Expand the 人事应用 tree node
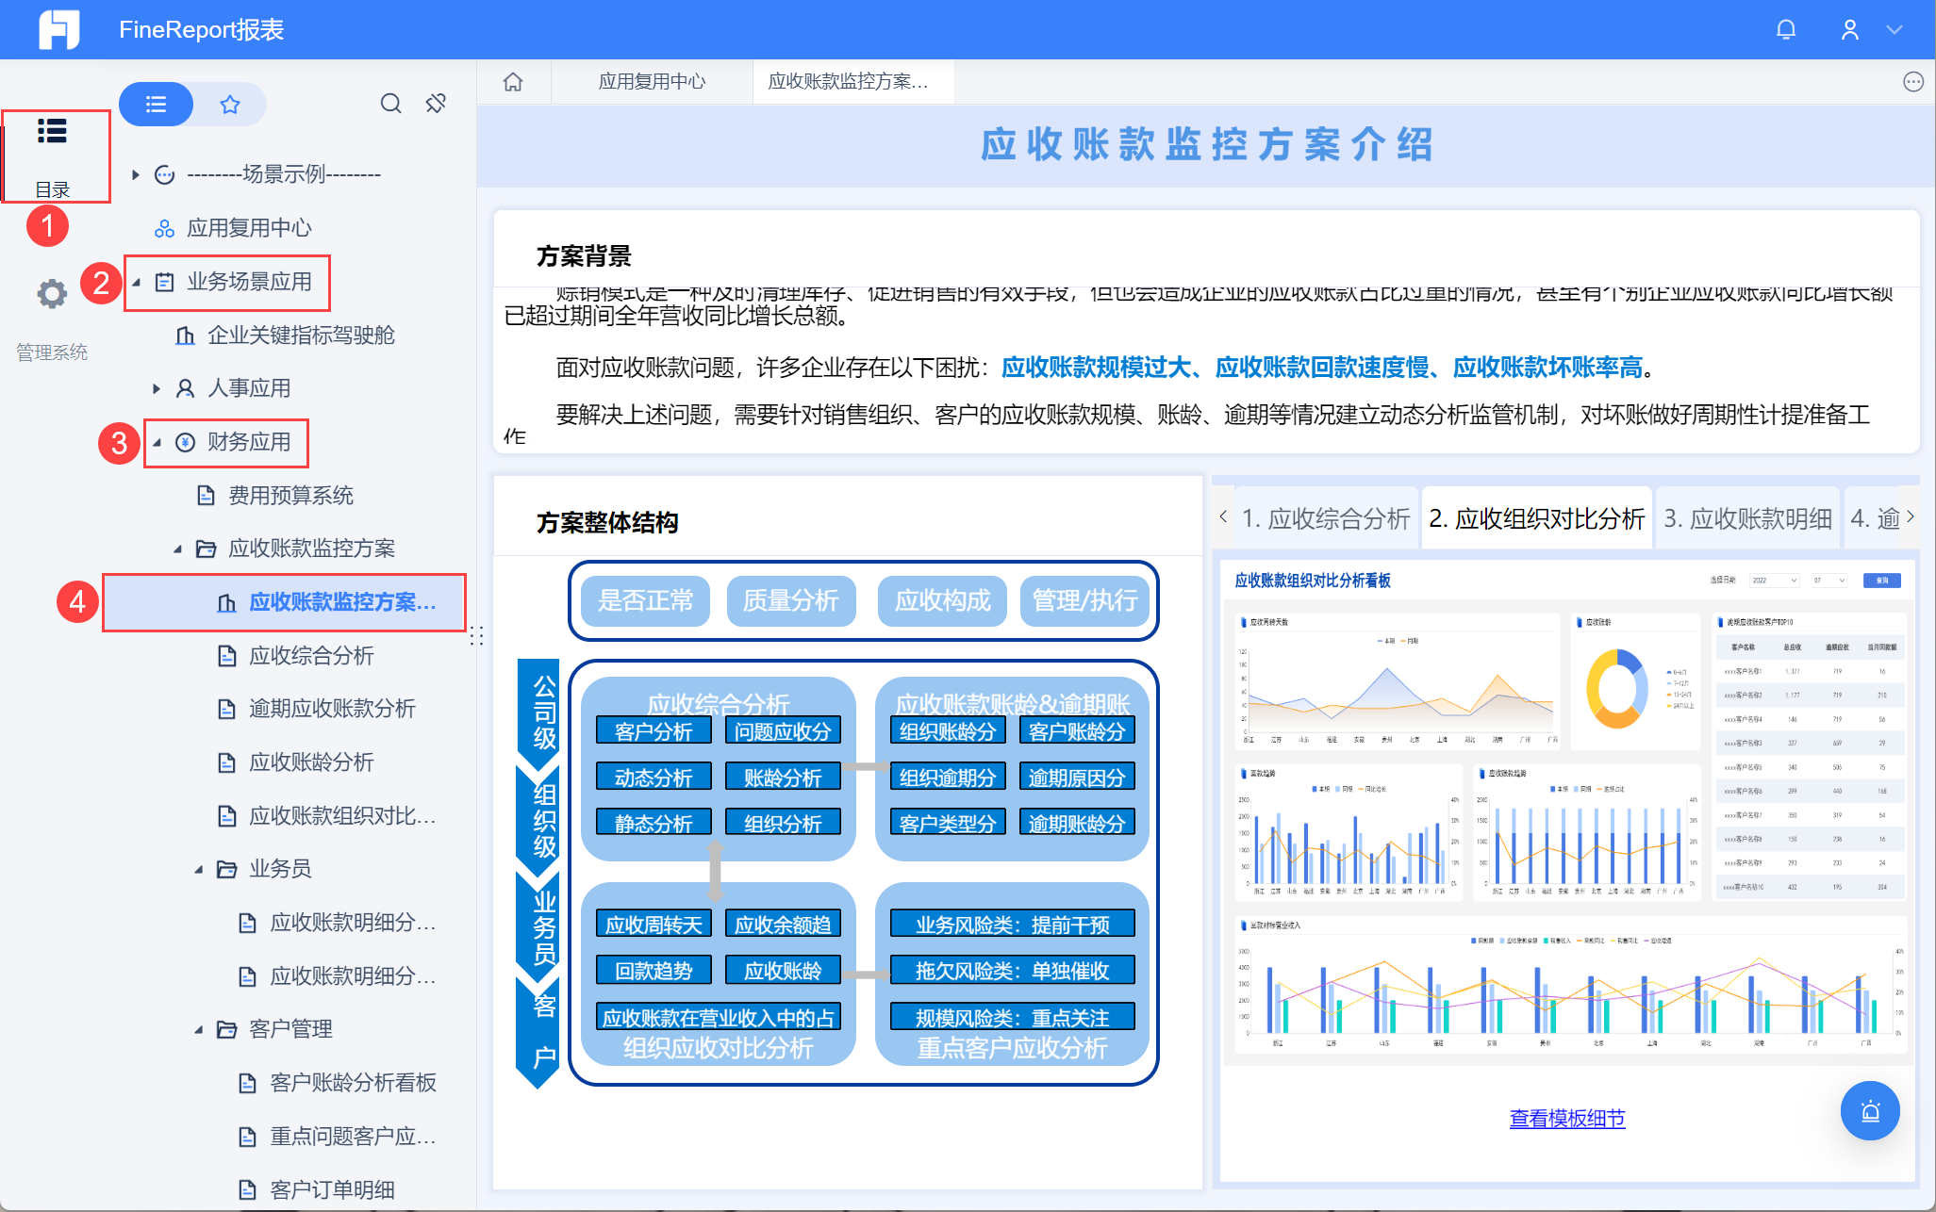 pos(157,388)
